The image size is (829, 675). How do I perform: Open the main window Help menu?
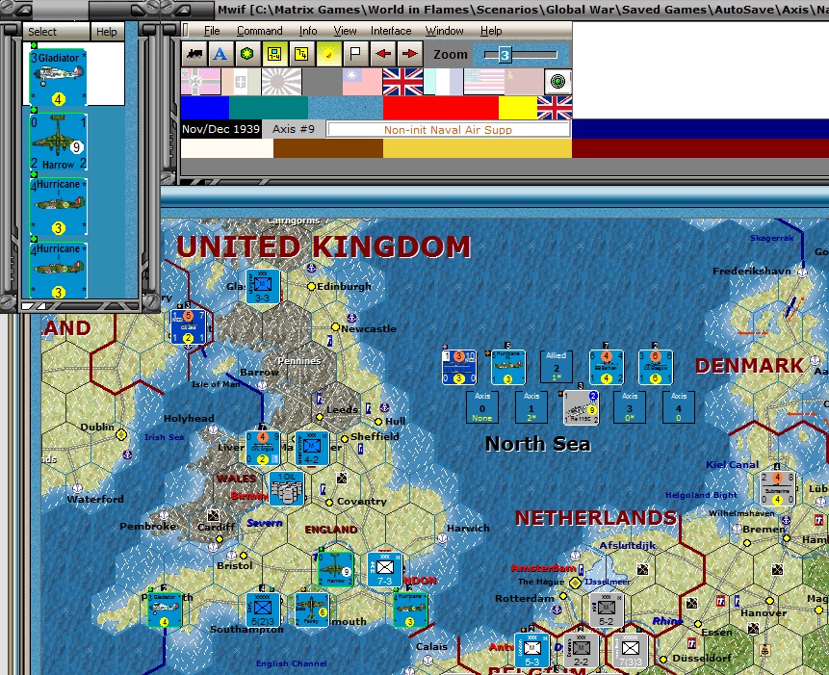491,31
